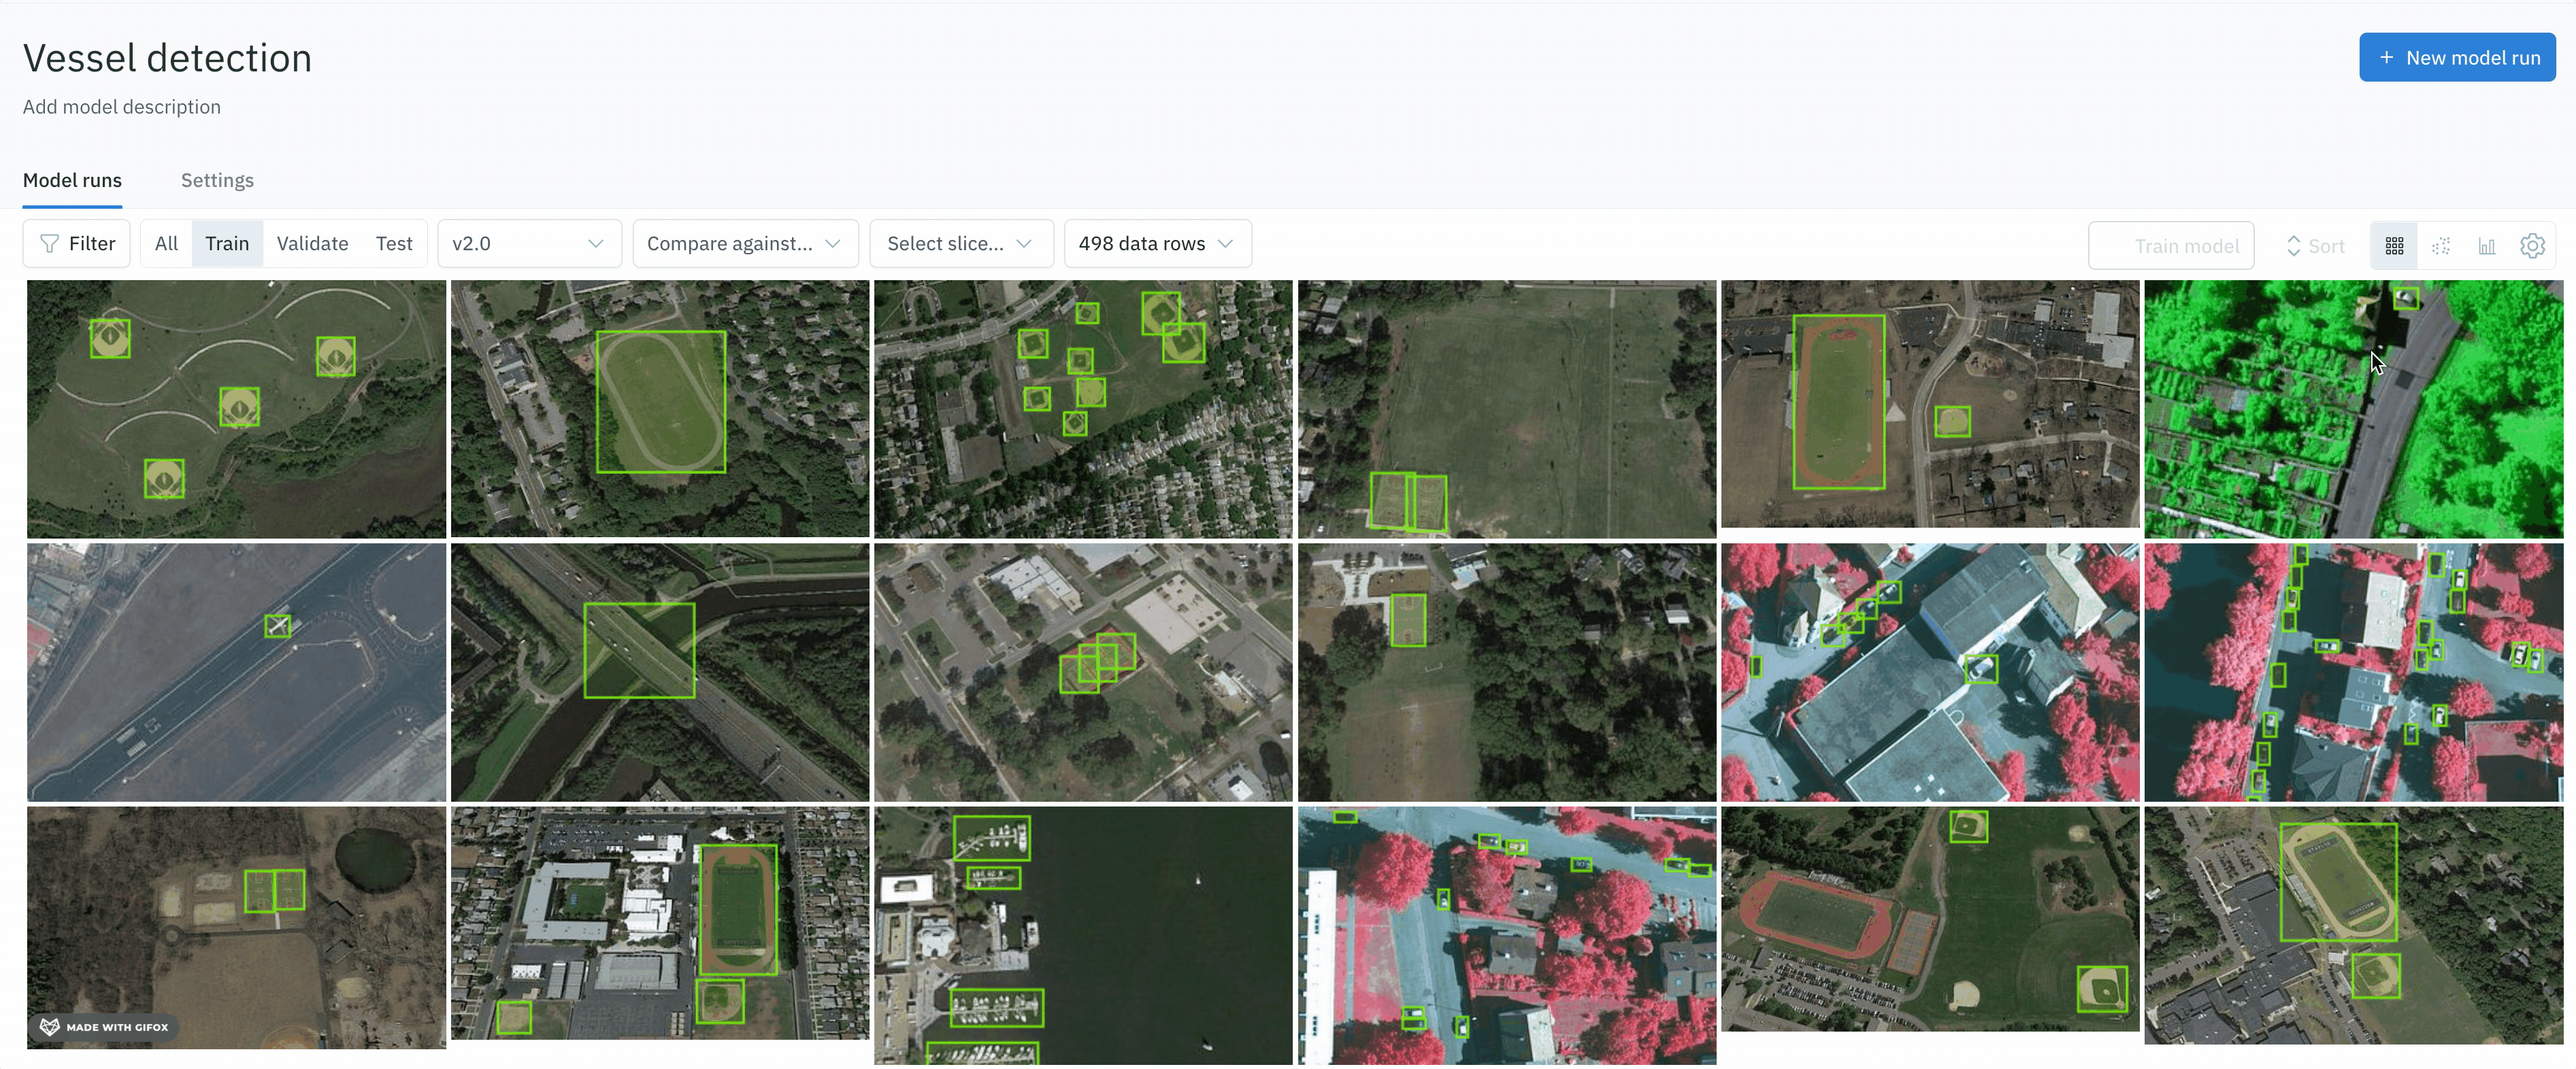The height and width of the screenshot is (1069, 2576).
Task: Open the scatter-plot projector view icon
Action: tap(2440, 245)
